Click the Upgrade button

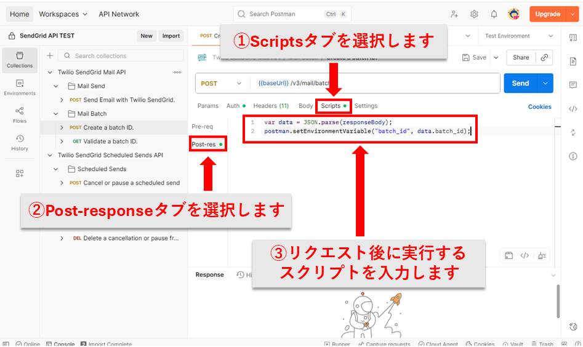(x=548, y=14)
